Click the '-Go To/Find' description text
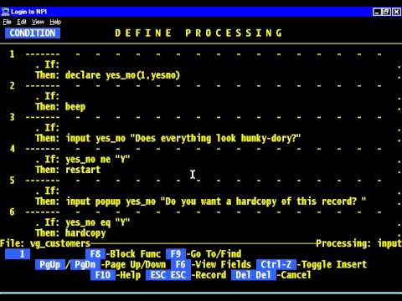The image size is (402, 301). click(214, 254)
